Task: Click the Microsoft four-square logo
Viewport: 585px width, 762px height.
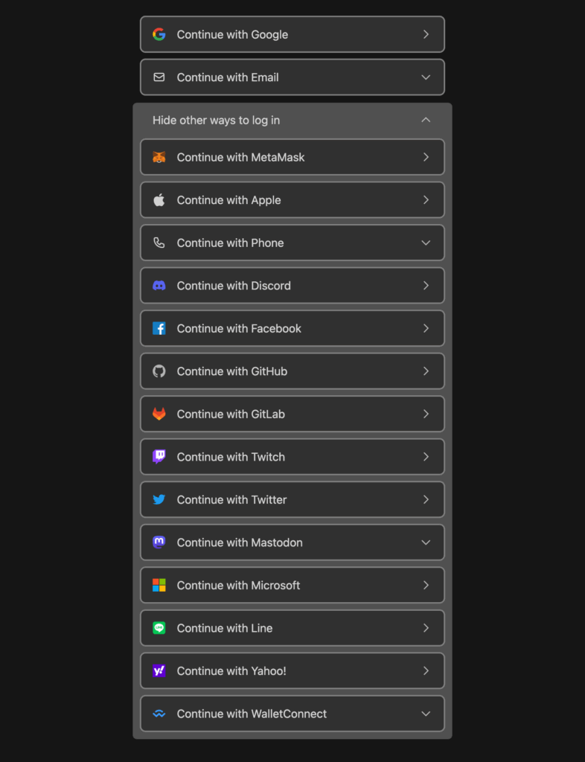Action: pos(159,585)
